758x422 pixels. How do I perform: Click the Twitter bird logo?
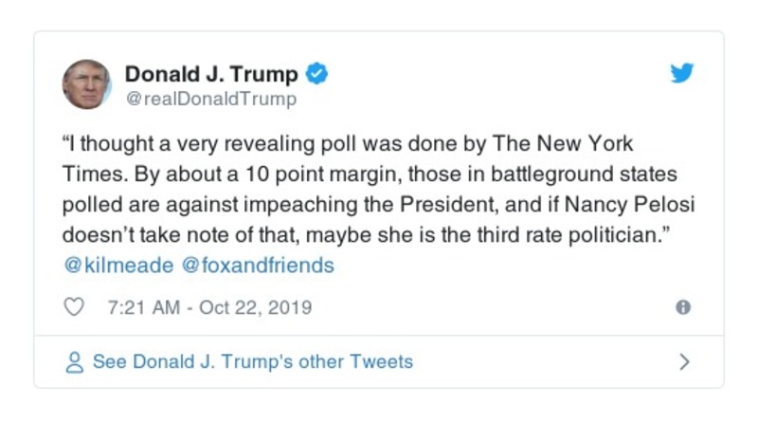682,74
